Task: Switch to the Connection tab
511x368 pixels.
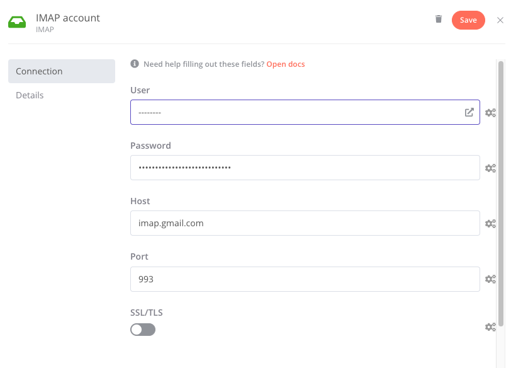Action: tap(62, 71)
